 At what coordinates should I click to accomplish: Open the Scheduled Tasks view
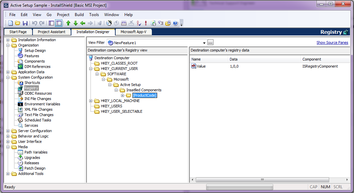tap(38, 120)
